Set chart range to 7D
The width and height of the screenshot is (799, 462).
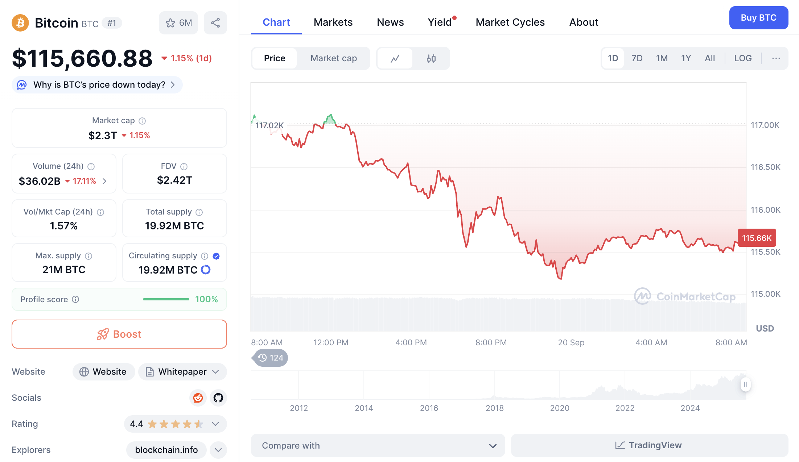(637, 58)
